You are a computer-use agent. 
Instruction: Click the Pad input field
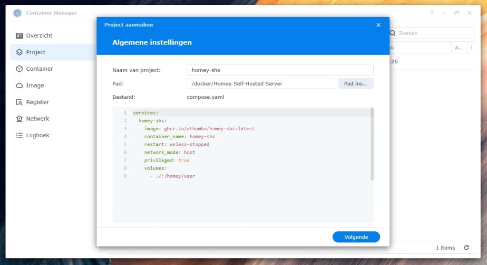(261, 84)
